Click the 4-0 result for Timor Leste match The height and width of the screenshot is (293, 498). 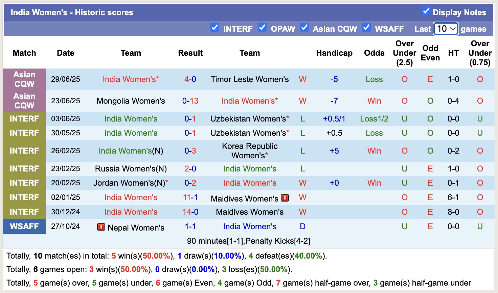190,79
